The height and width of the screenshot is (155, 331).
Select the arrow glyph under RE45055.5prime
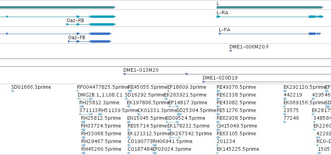[130, 91]
